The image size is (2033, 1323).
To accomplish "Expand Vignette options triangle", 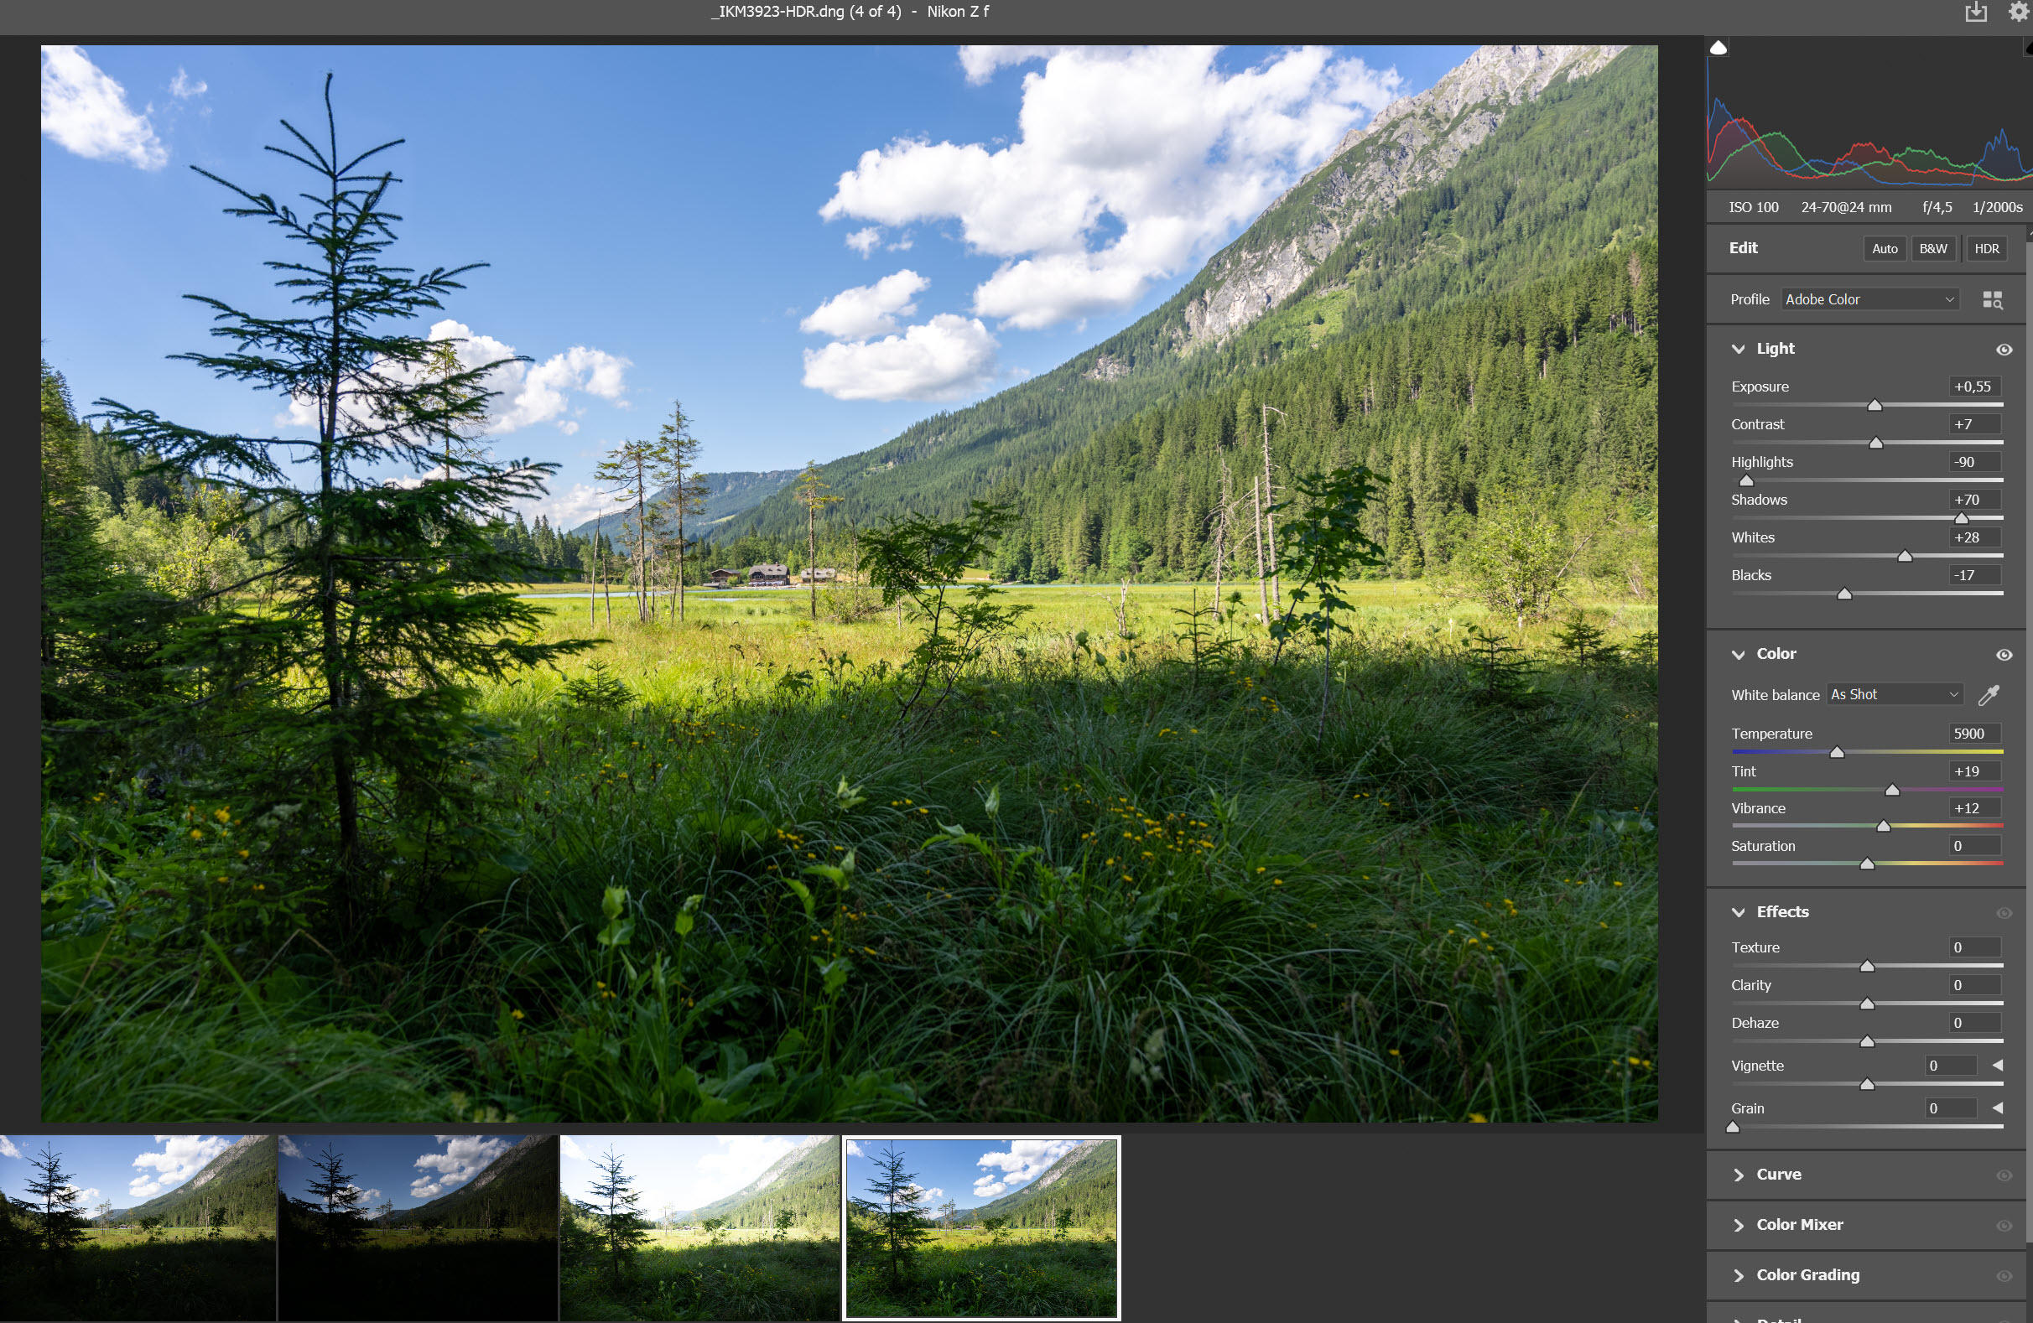I will [x=1998, y=1066].
